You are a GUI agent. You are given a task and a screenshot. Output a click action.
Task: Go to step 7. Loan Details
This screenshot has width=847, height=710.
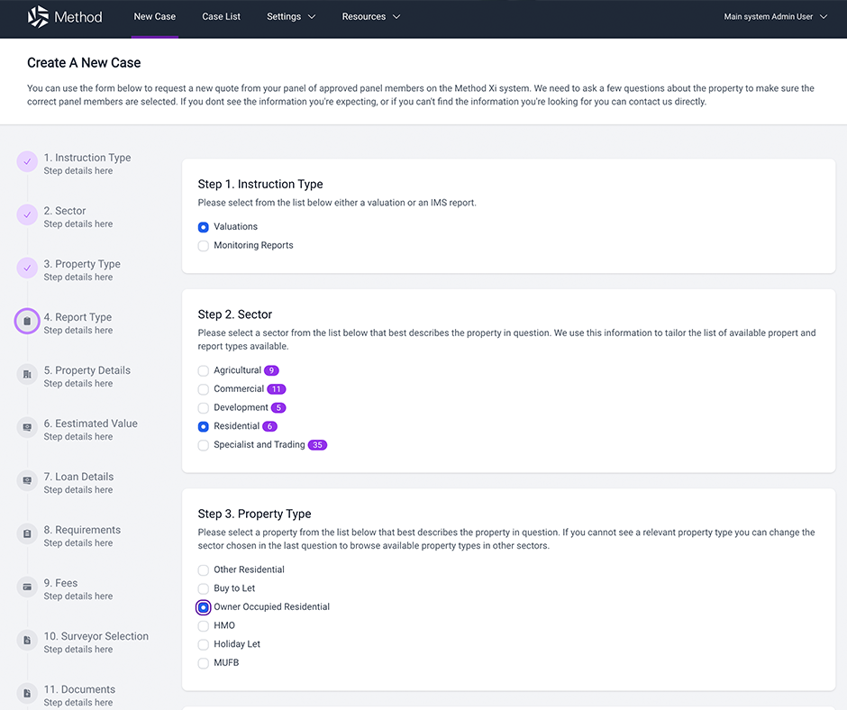coord(79,477)
